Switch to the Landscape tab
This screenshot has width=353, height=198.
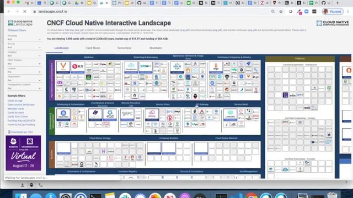61,48
